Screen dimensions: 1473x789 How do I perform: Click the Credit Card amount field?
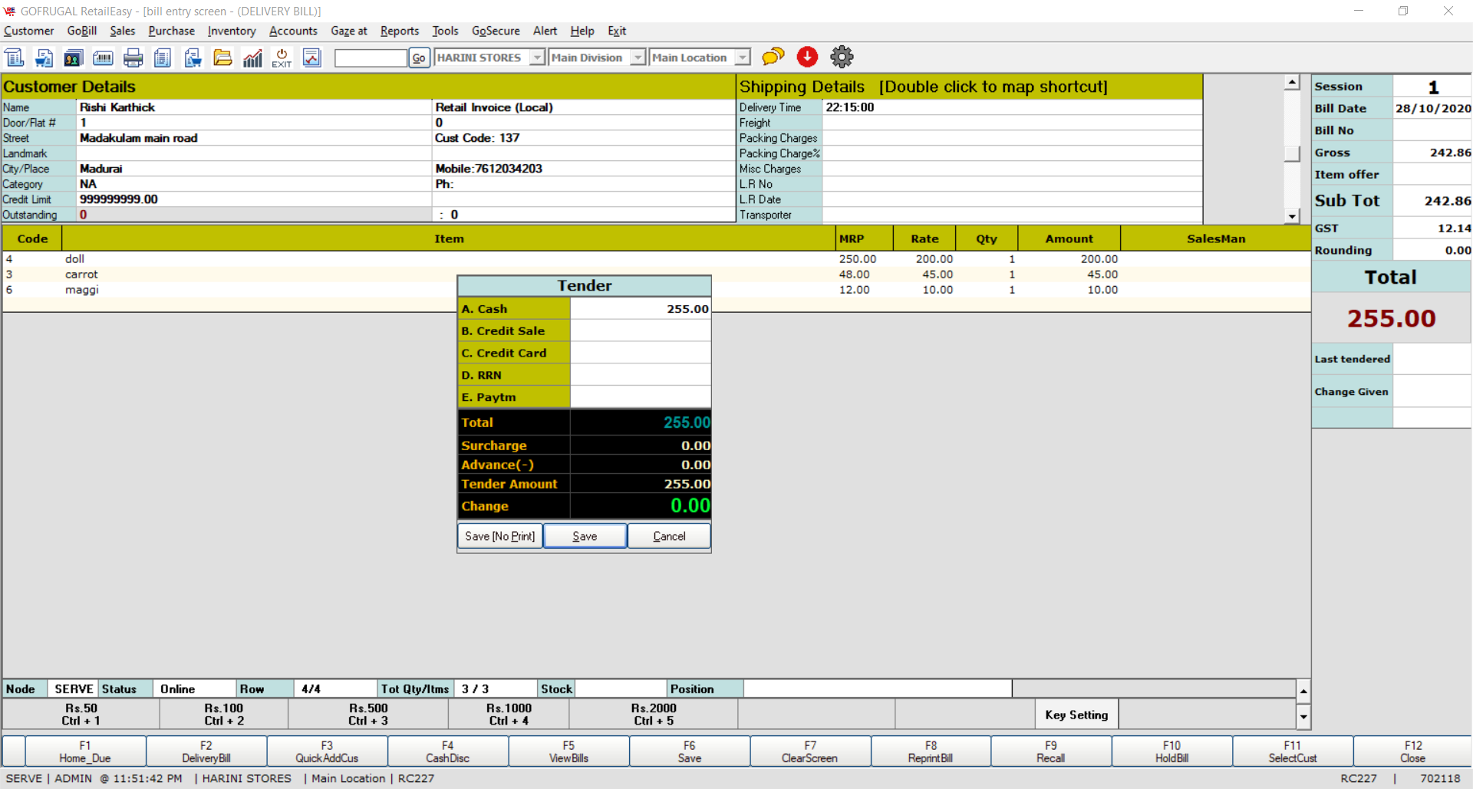pos(641,353)
